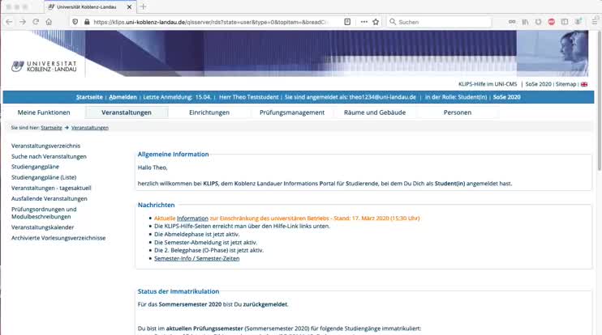Click the URL address bar
The width and height of the screenshot is (602, 335).
click(211, 22)
